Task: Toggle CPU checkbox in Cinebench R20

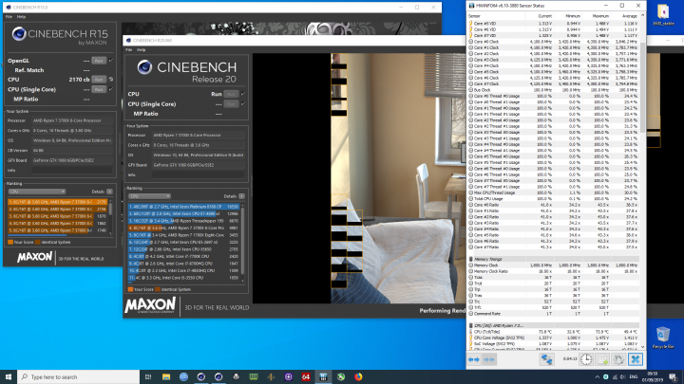Action: 243,94
